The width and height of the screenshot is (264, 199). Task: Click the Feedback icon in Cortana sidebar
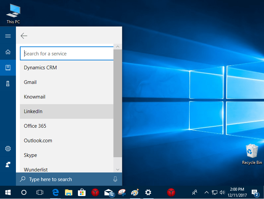[x=8, y=164]
